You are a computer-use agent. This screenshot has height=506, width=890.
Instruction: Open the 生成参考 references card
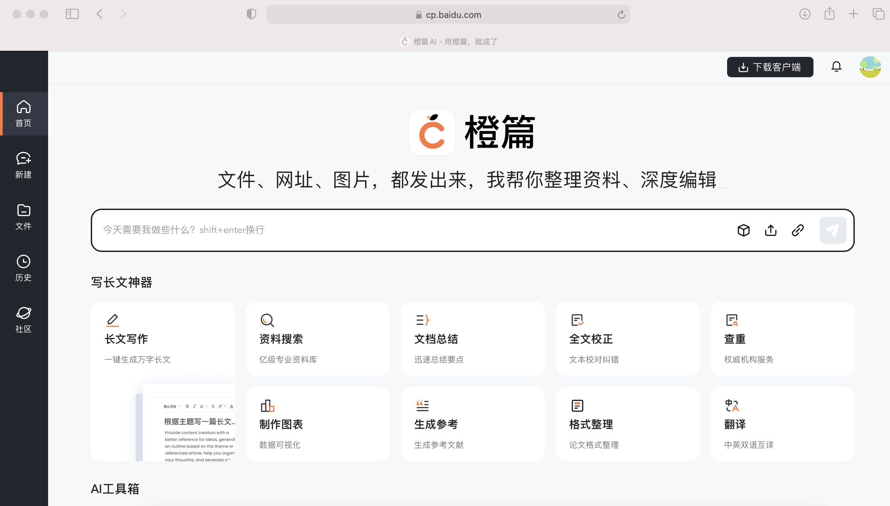(472, 424)
